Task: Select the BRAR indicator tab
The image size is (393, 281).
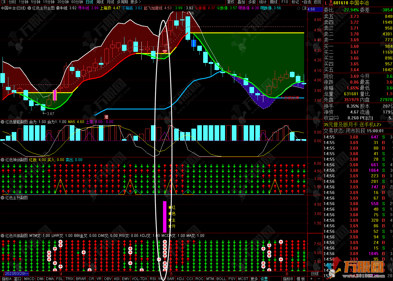Action: click(x=81, y=279)
